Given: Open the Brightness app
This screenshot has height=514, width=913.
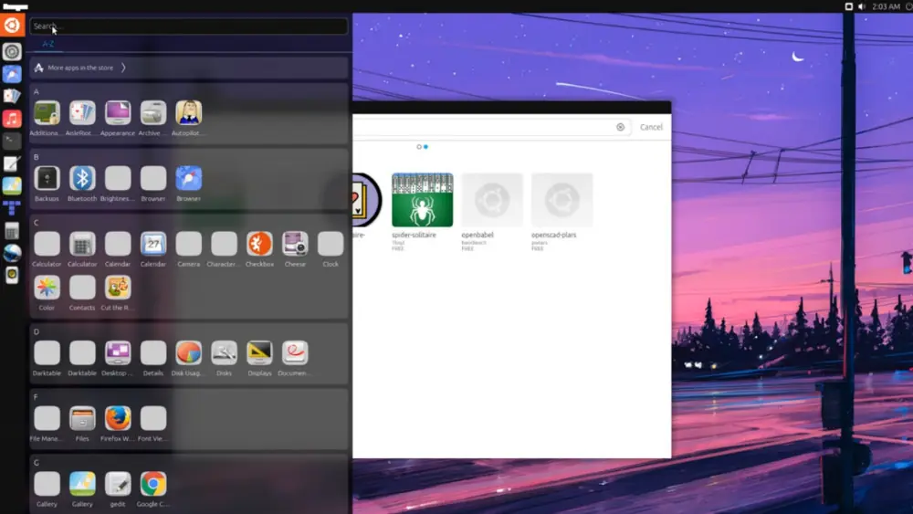Looking at the screenshot, I should [x=118, y=178].
